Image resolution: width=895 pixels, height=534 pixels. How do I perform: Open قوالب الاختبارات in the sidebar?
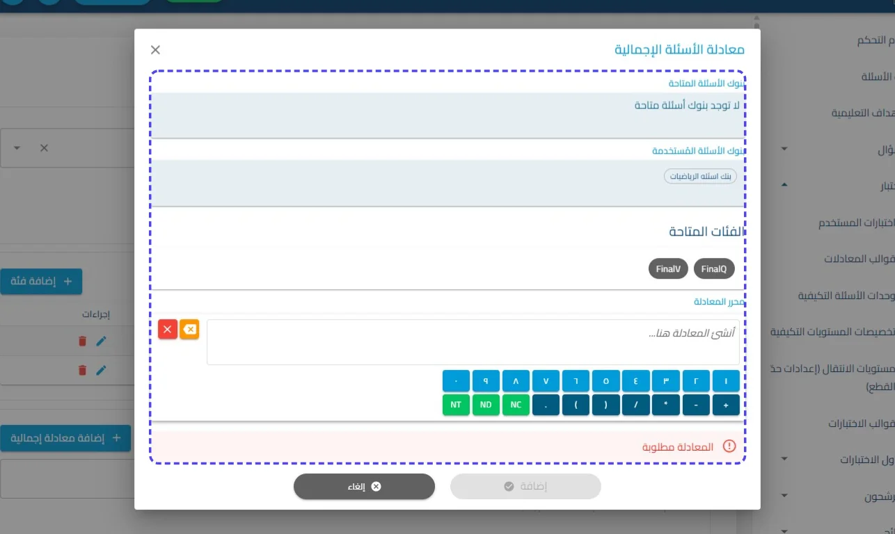[861, 423]
